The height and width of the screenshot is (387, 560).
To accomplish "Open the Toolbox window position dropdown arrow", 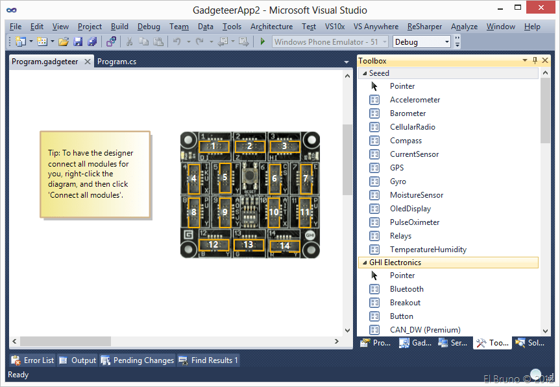I will click(524, 61).
